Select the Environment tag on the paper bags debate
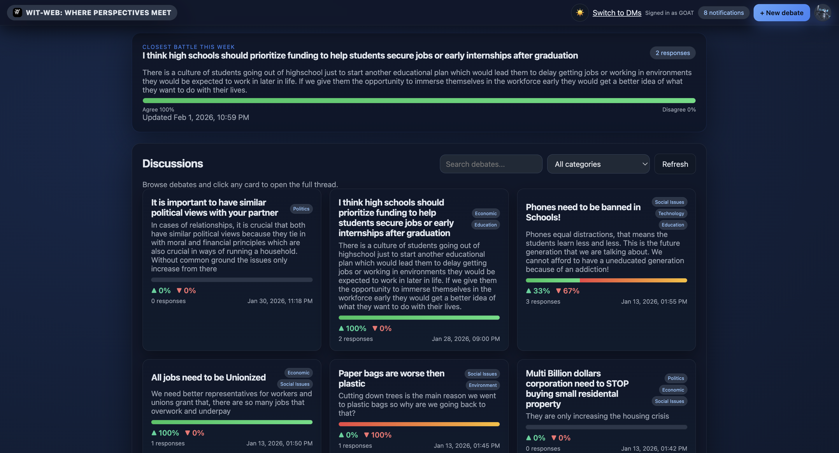Screen dimensions: 839x453 pos(482,385)
